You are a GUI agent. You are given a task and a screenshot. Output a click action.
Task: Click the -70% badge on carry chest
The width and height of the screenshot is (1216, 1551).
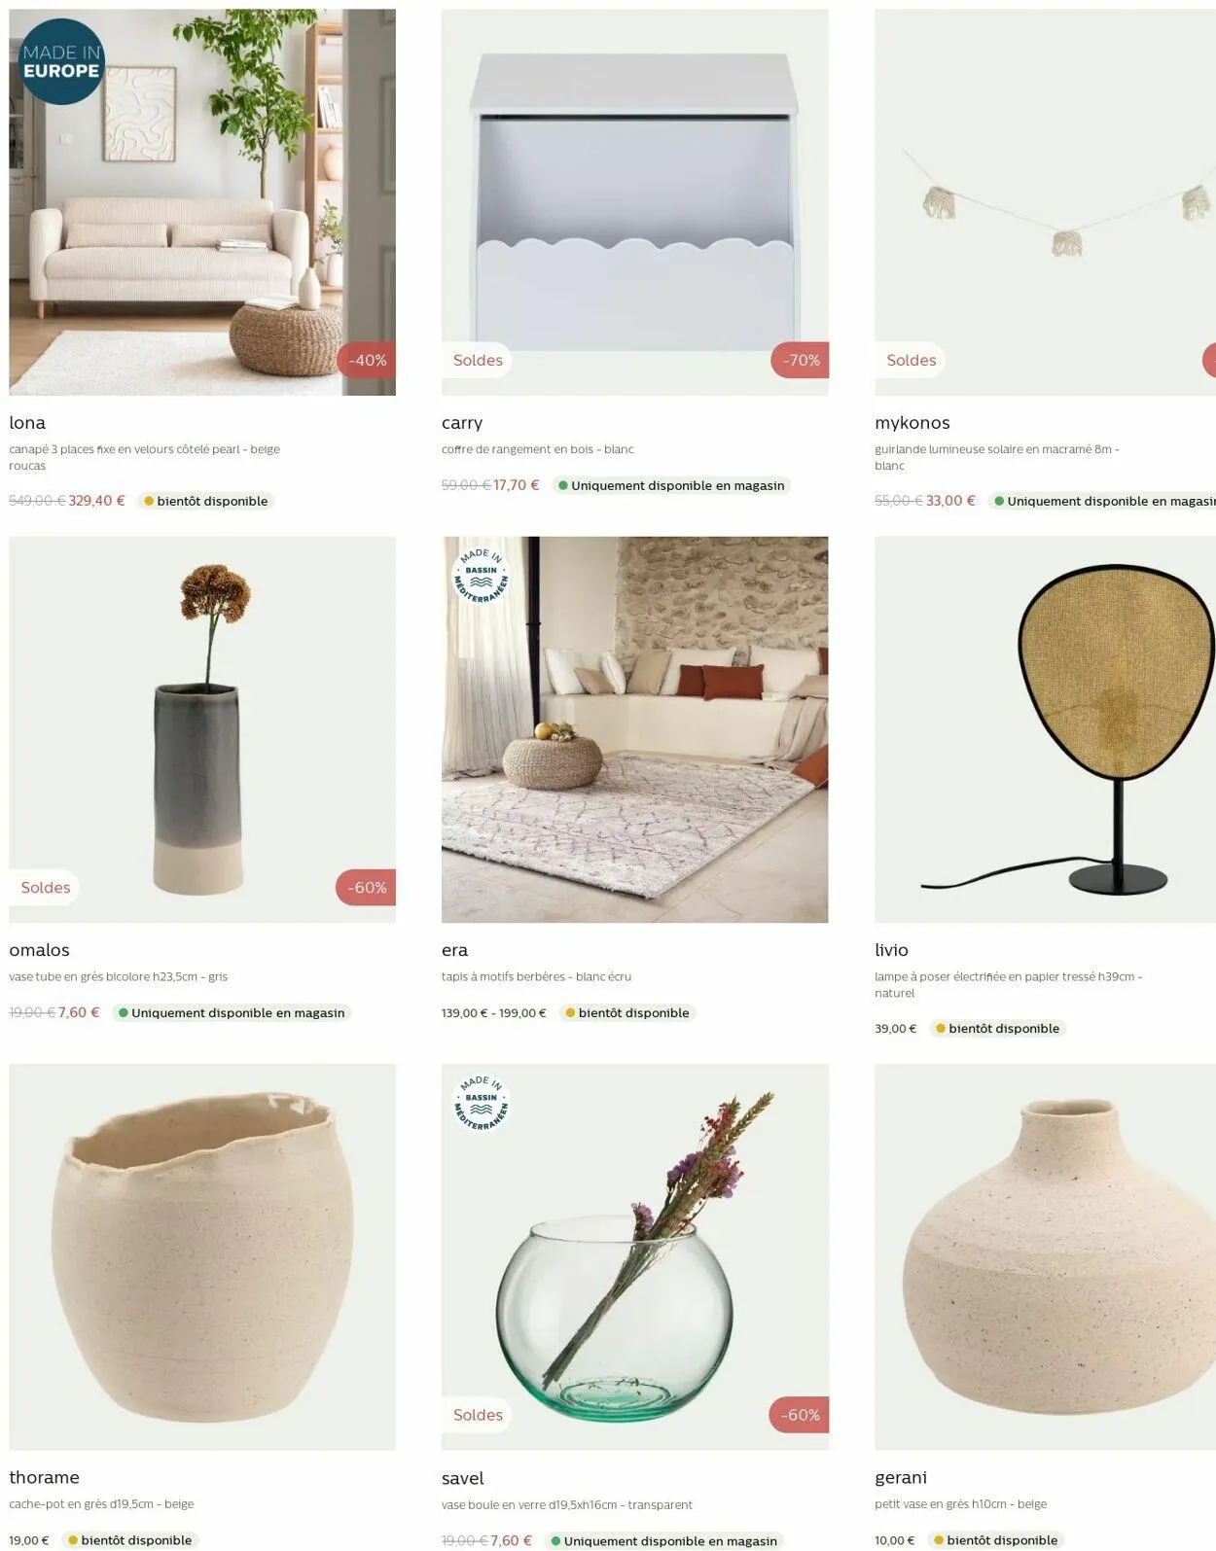click(x=800, y=360)
